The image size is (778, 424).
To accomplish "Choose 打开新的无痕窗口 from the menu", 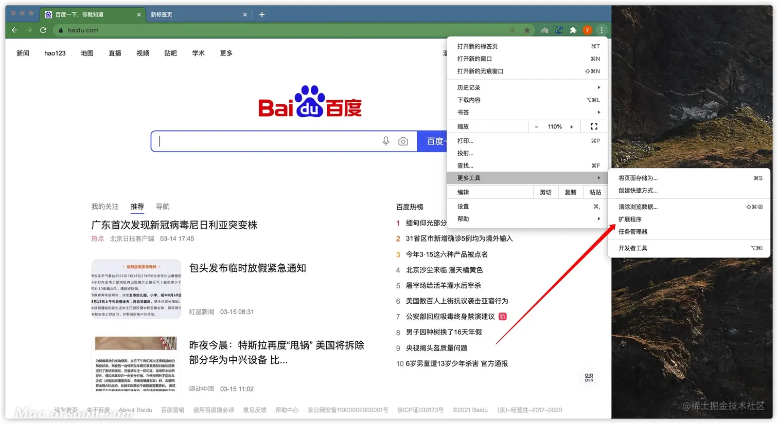I will pos(528,71).
